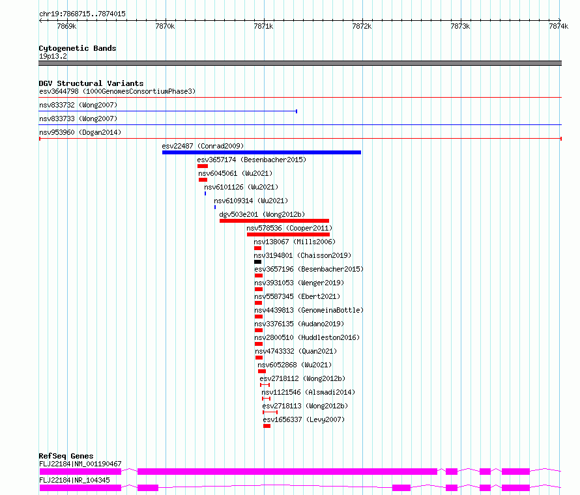Image resolution: width=580 pixels, height=495 pixels.
Task: Select nsv2800510 (Huddleston2016) label
Action: [x=307, y=337]
